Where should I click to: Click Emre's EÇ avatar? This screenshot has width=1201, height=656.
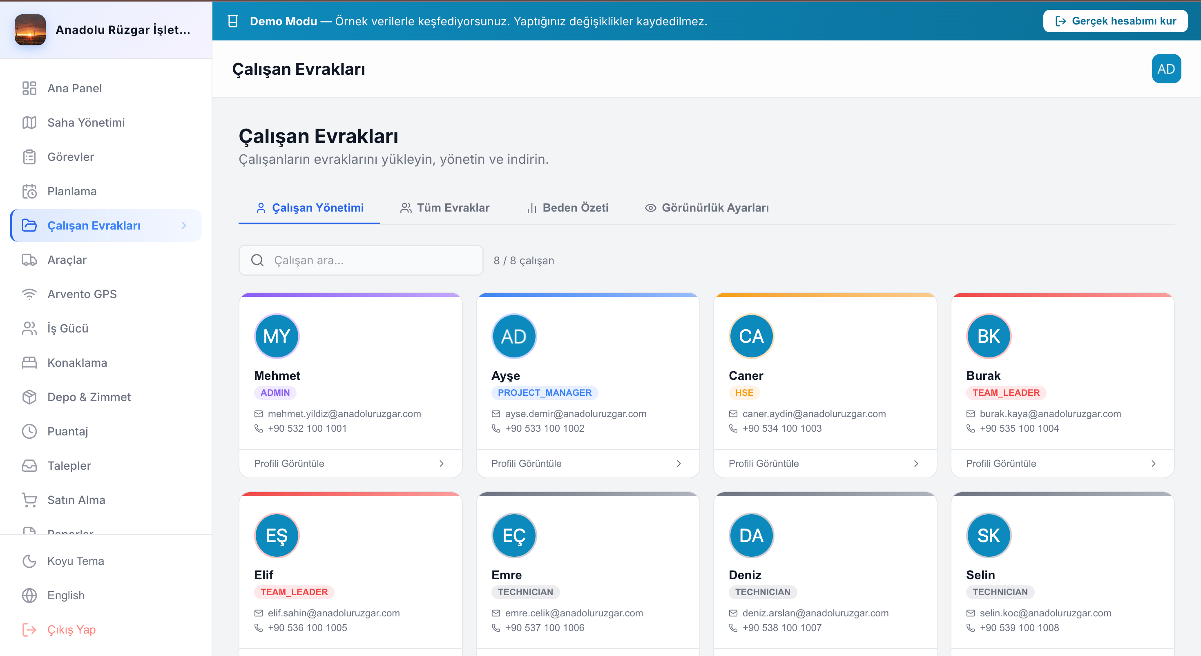[514, 535]
